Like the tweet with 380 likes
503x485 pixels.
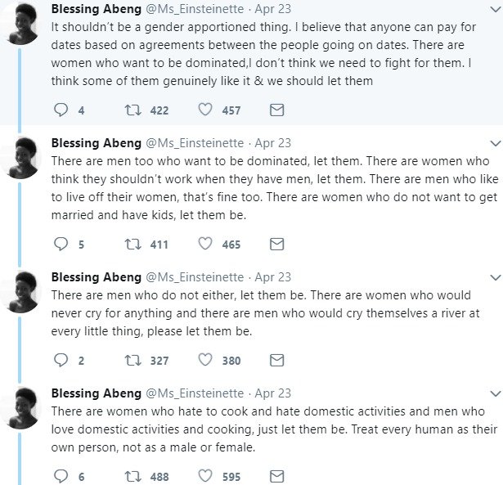point(205,360)
